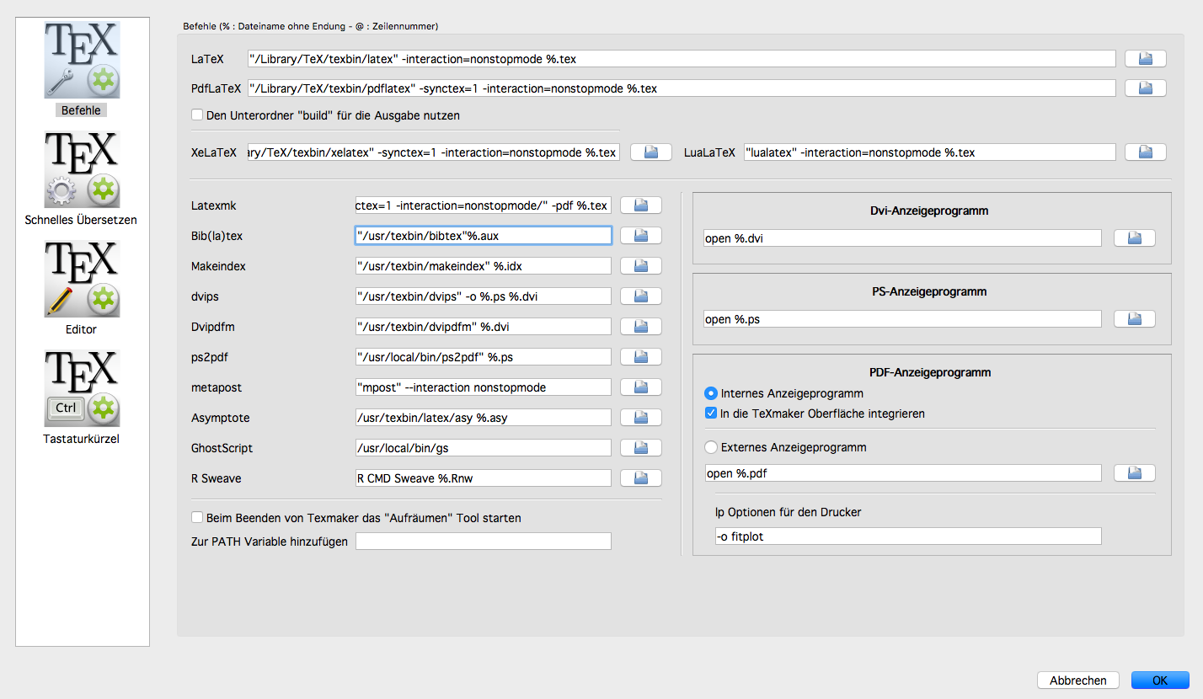The width and height of the screenshot is (1203, 699).
Task: Browse for the LaTeX executable
Action: coord(1146,58)
